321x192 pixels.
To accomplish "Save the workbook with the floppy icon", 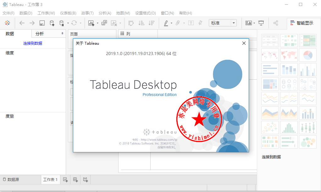I will [x=42, y=23].
